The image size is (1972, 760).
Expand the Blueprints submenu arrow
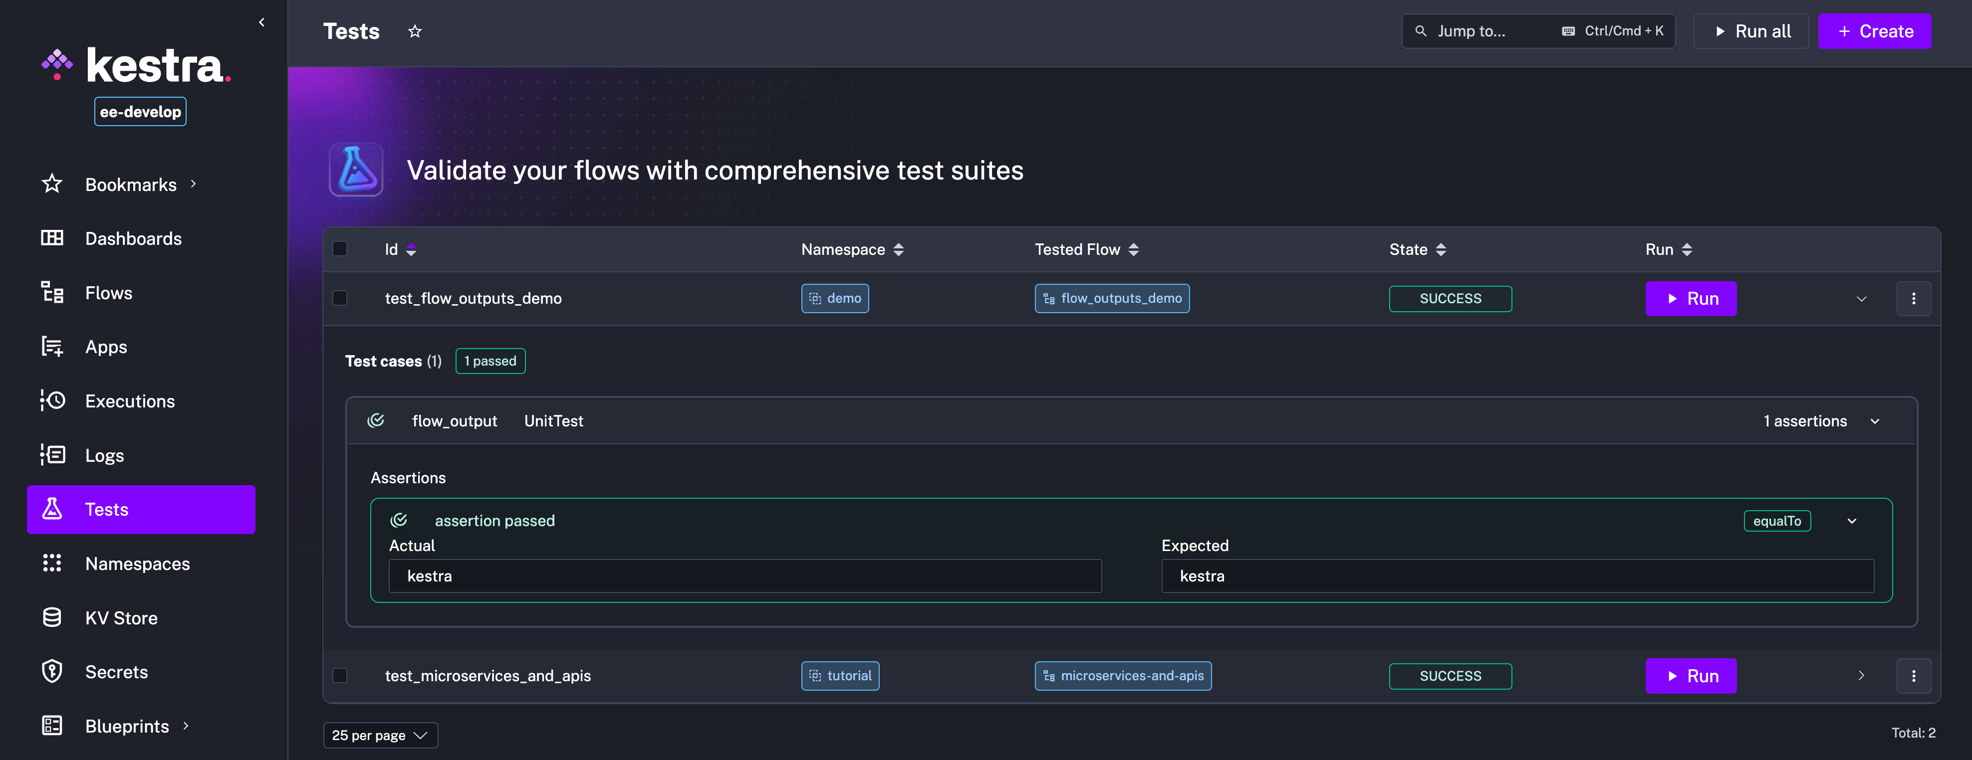[186, 726]
